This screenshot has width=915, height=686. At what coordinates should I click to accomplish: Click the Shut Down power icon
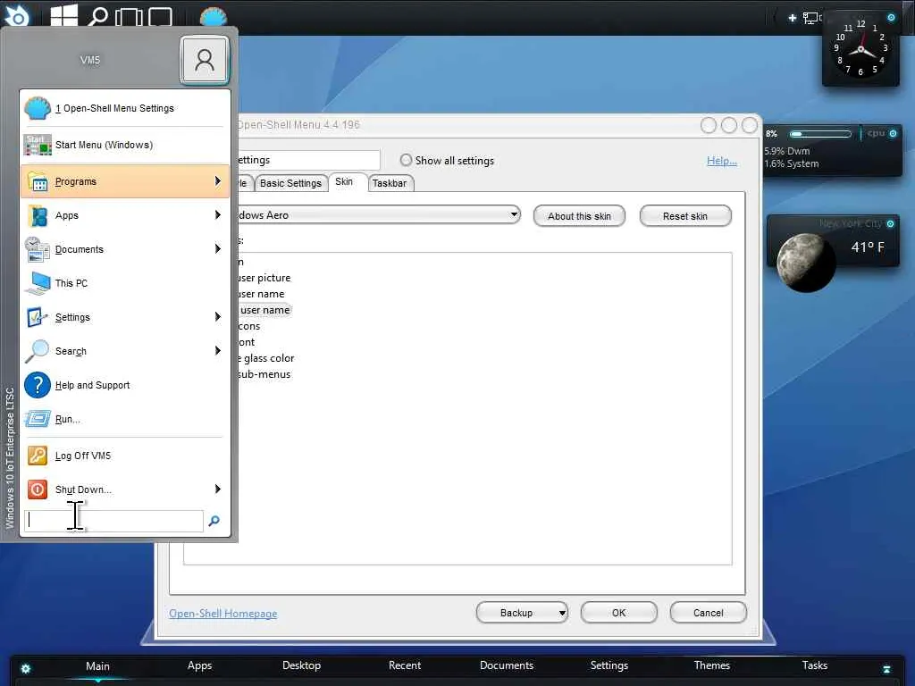pos(38,489)
